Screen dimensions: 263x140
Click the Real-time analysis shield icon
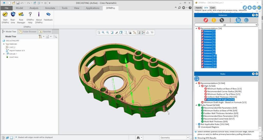[13, 15]
